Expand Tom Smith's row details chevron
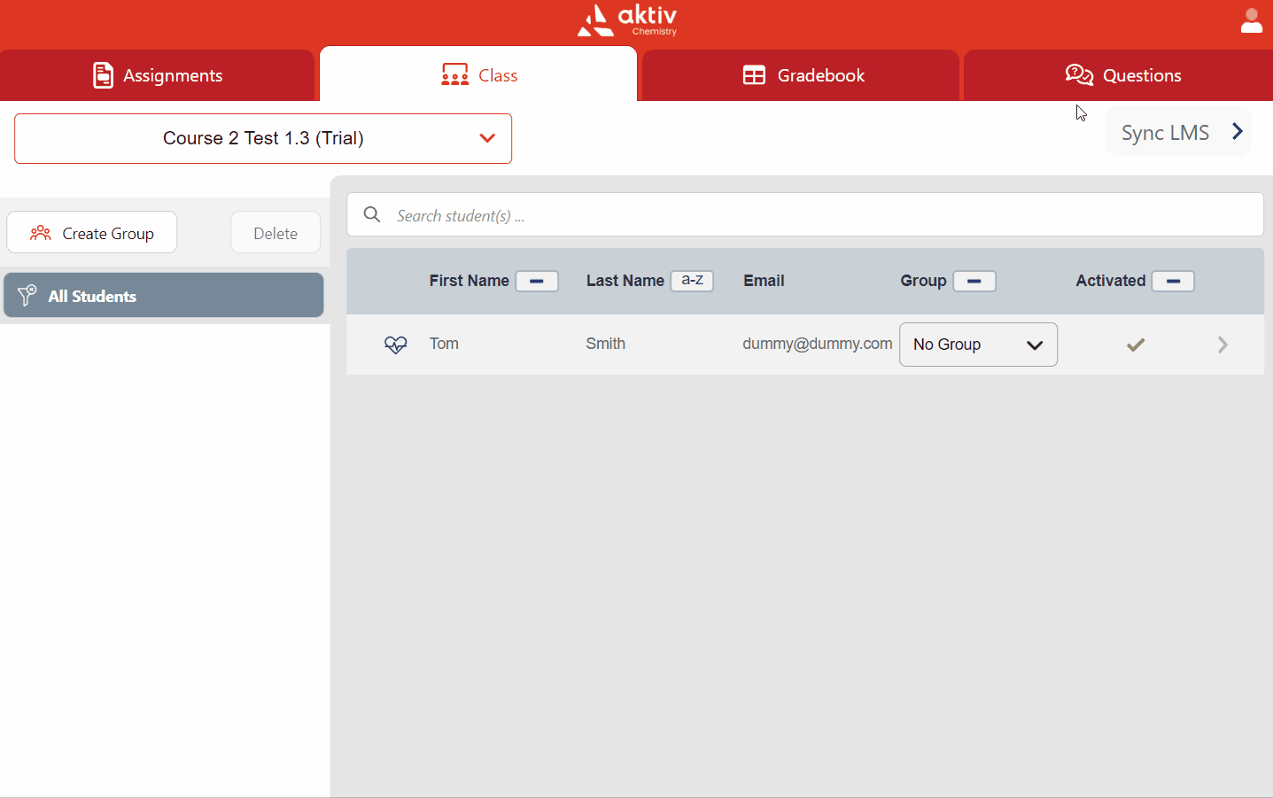1273x798 pixels. (x=1223, y=345)
